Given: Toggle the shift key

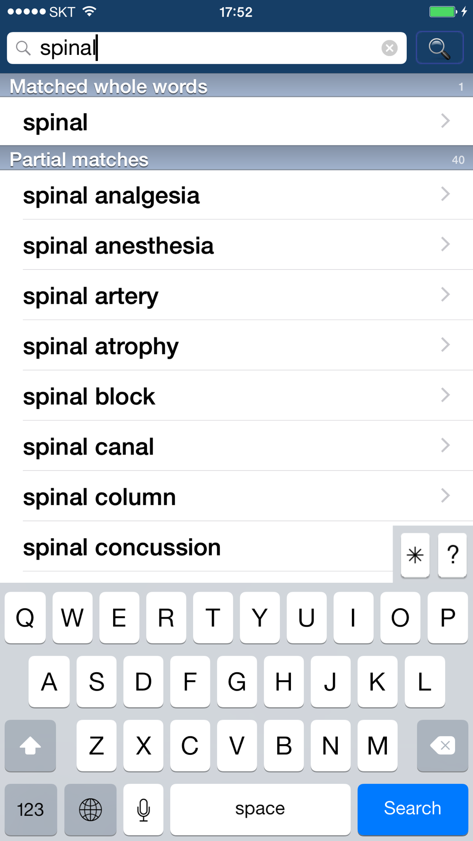Looking at the screenshot, I should tap(30, 745).
